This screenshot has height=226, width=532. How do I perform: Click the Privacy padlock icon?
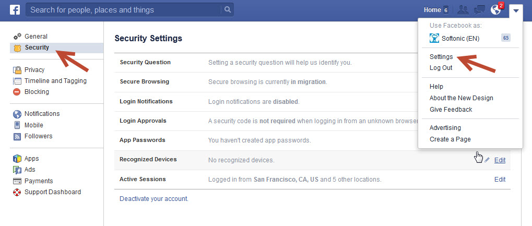[17, 70]
